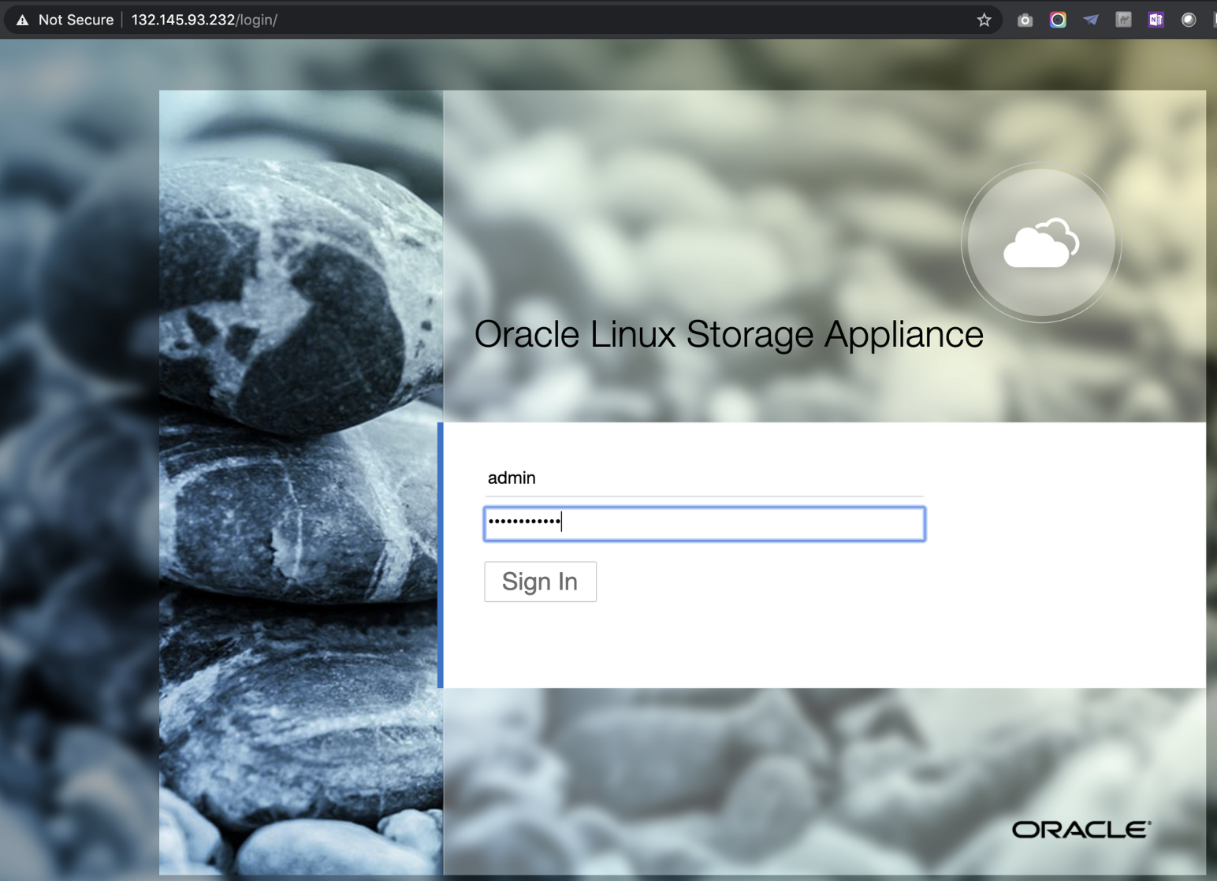Focus the admin username field
The image size is (1217, 881).
704,478
